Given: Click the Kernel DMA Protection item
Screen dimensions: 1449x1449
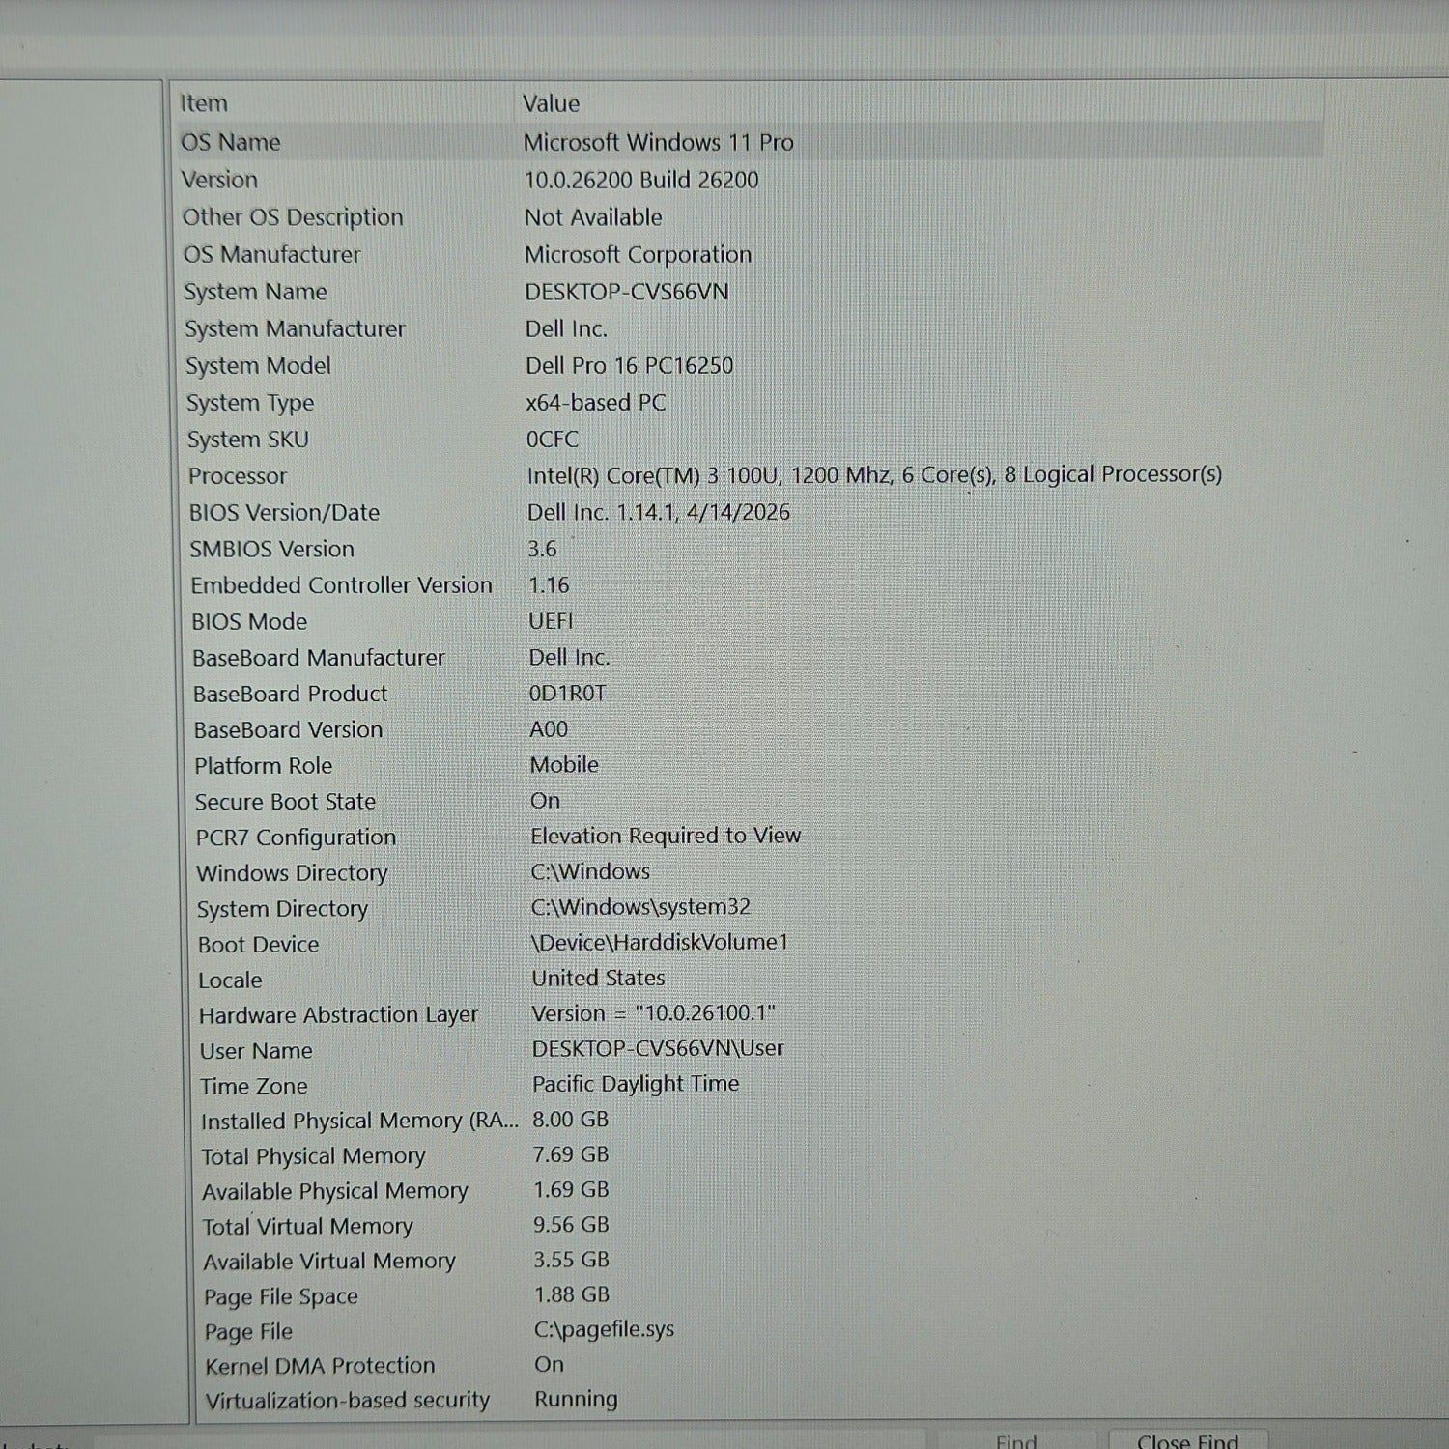Looking at the screenshot, I should pyautogui.click(x=320, y=1366).
